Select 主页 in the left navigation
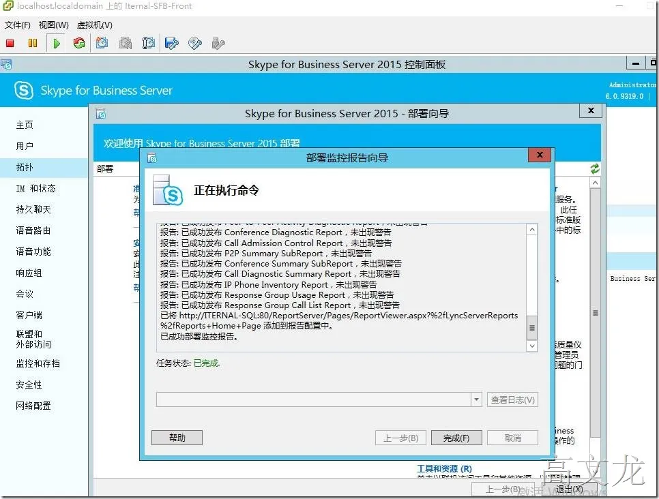659x499 pixels. [25, 125]
